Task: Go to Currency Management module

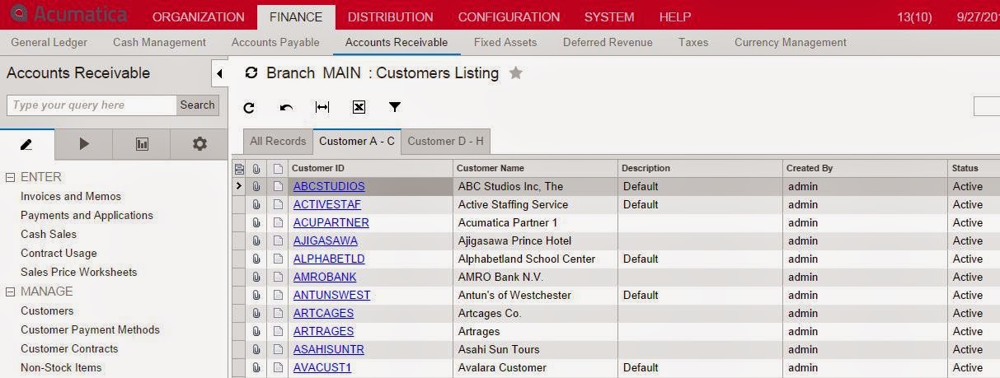Action: pyautogui.click(x=791, y=42)
